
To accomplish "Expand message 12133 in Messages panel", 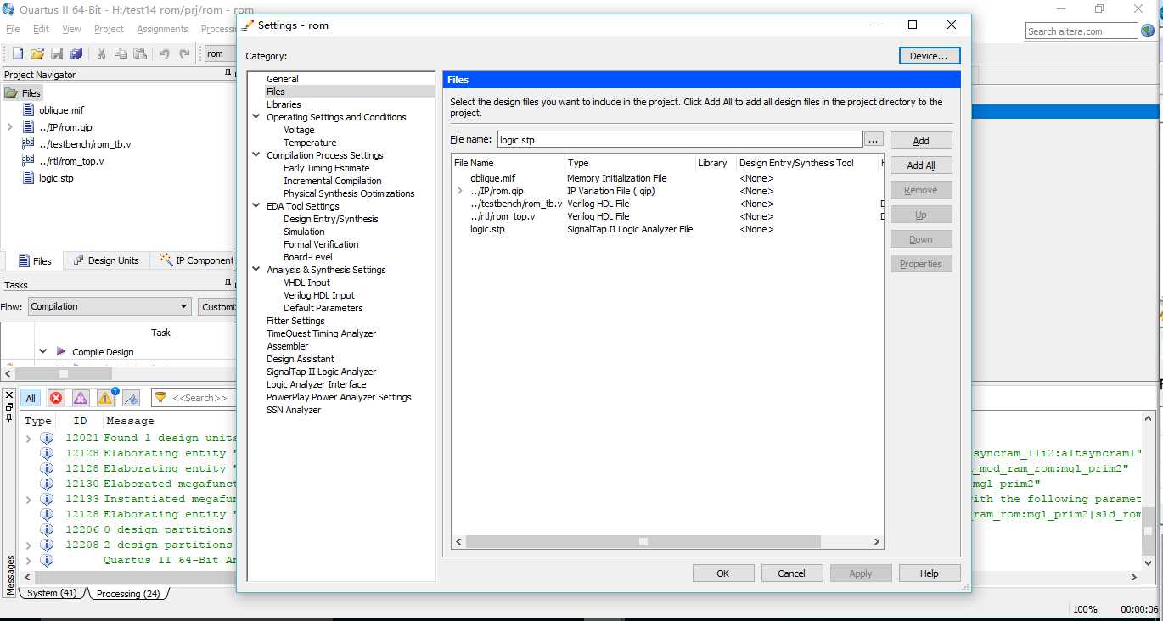I will point(28,500).
